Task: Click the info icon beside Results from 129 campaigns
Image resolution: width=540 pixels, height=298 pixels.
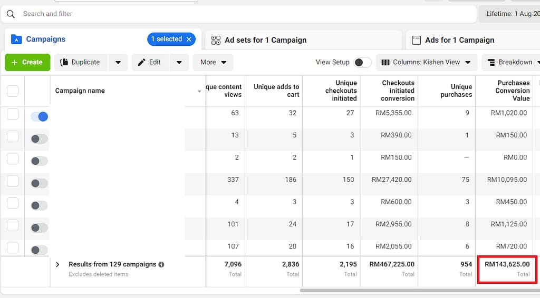Action: coord(161,264)
